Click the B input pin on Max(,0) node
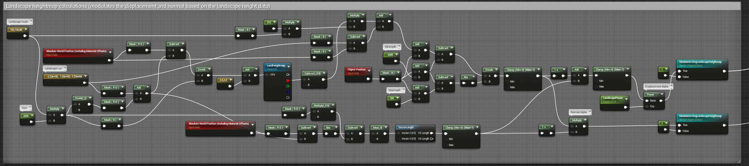Screen dimensions: 749x166 tap(373, 139)
